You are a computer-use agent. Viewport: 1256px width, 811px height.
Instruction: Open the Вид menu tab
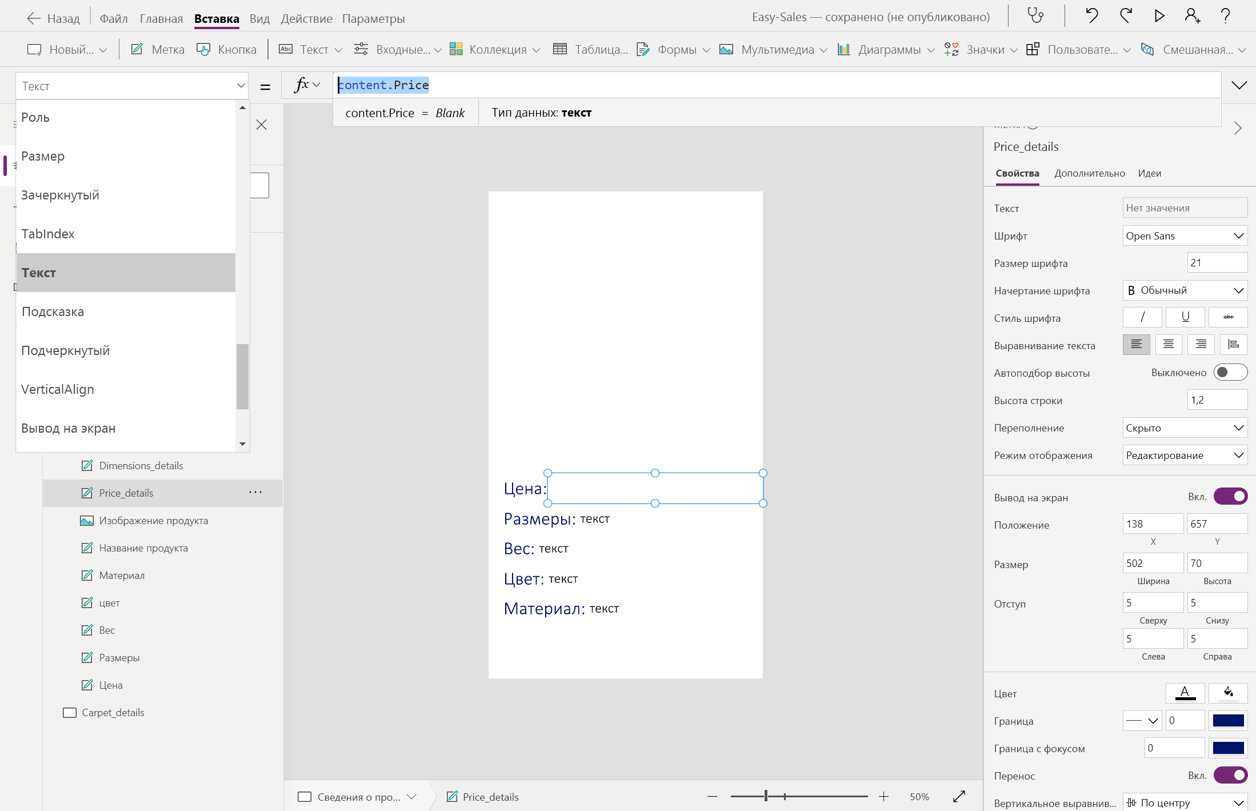[x=259, y=19]
